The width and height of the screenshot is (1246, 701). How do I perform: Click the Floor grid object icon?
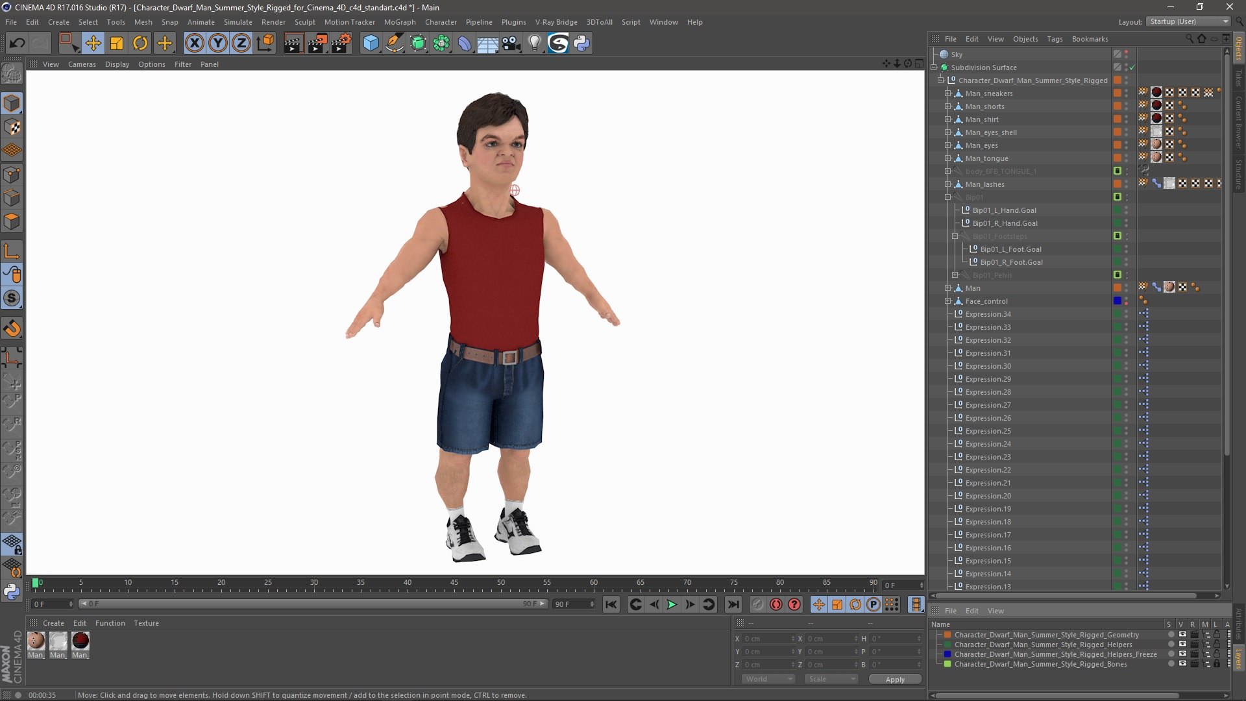[x=487, y=43]
